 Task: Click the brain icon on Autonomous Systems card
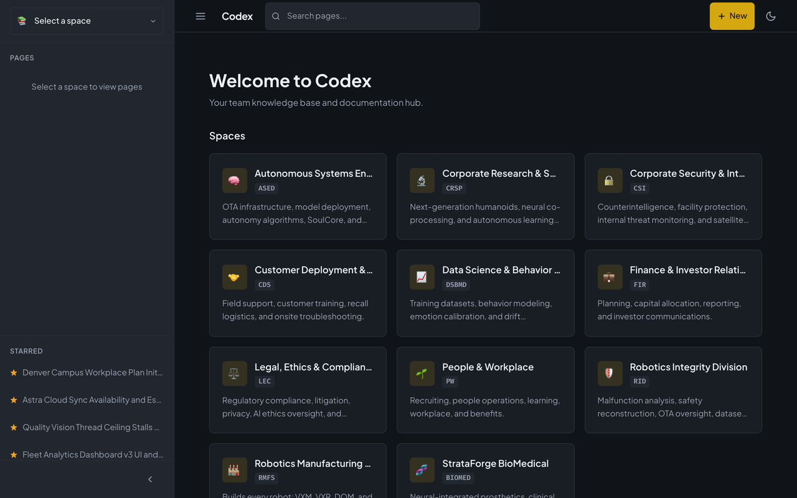[x=234, y=181]
